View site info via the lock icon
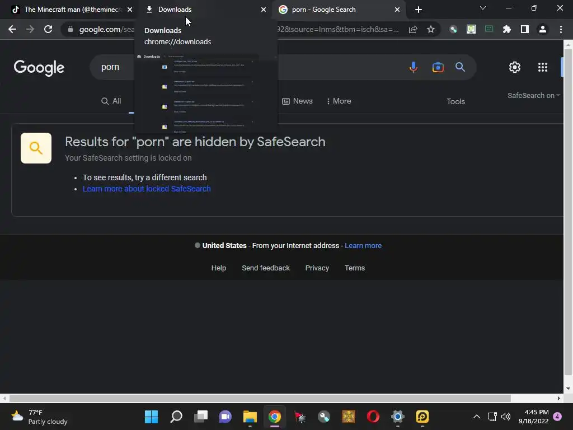The image size is (573, 430). [70, 29]
